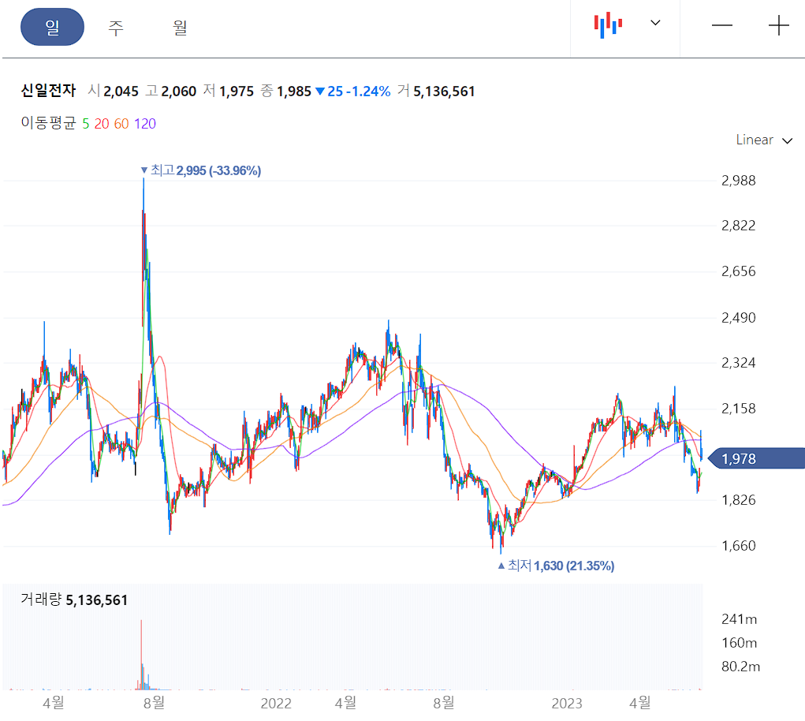Open the chart type selector chevron
This screenshot has height=721, width=805.
coord(654,24)
